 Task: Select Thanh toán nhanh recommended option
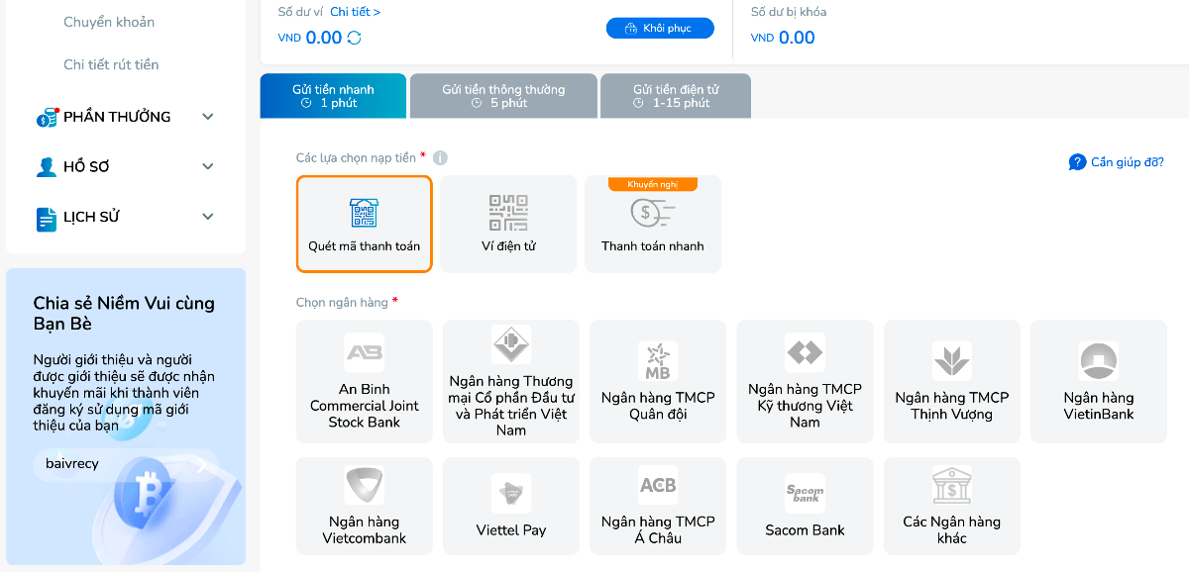pyautogui.click(x=652, y=226)
